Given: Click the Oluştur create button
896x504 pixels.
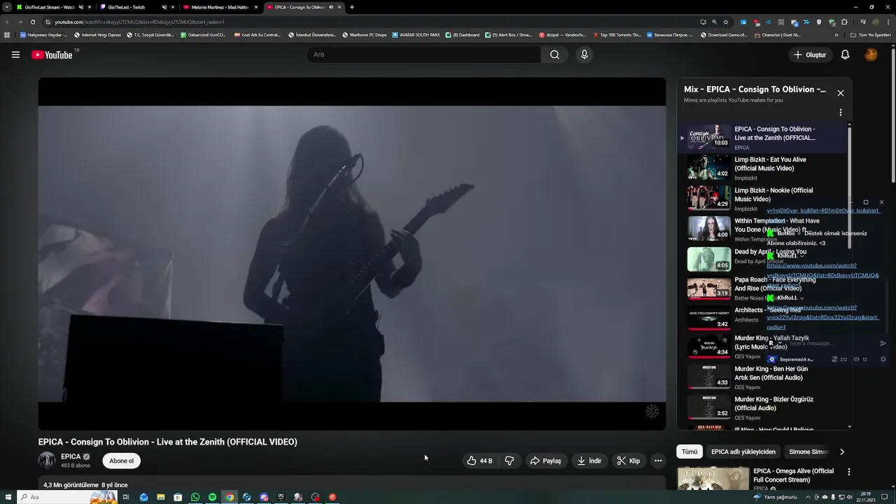Looking at the screenshot, I should click(x=809, y=55).
